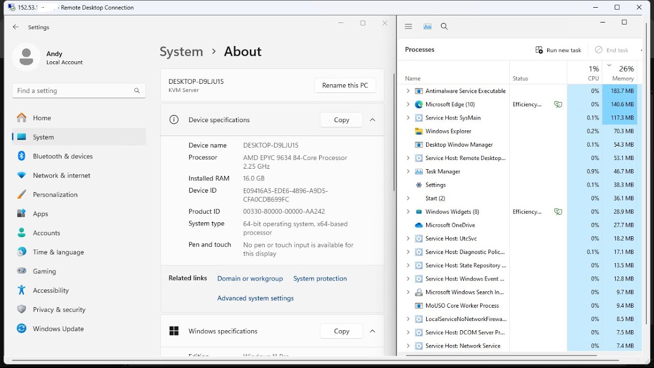Open Personalization settings

tap(79, 194)
